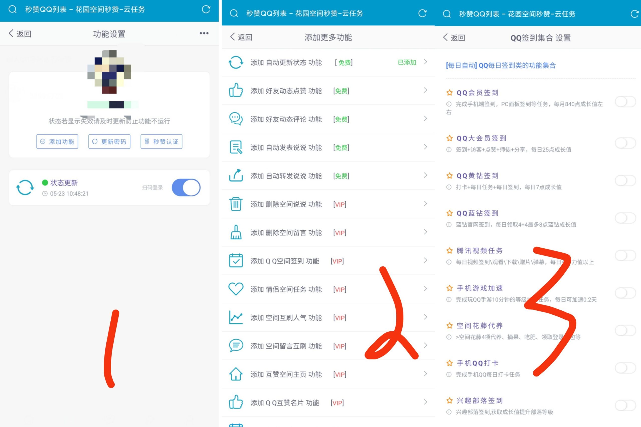
Task: Open chevron on 添加 好友动态点赞 功能 row
Action: 425,90
